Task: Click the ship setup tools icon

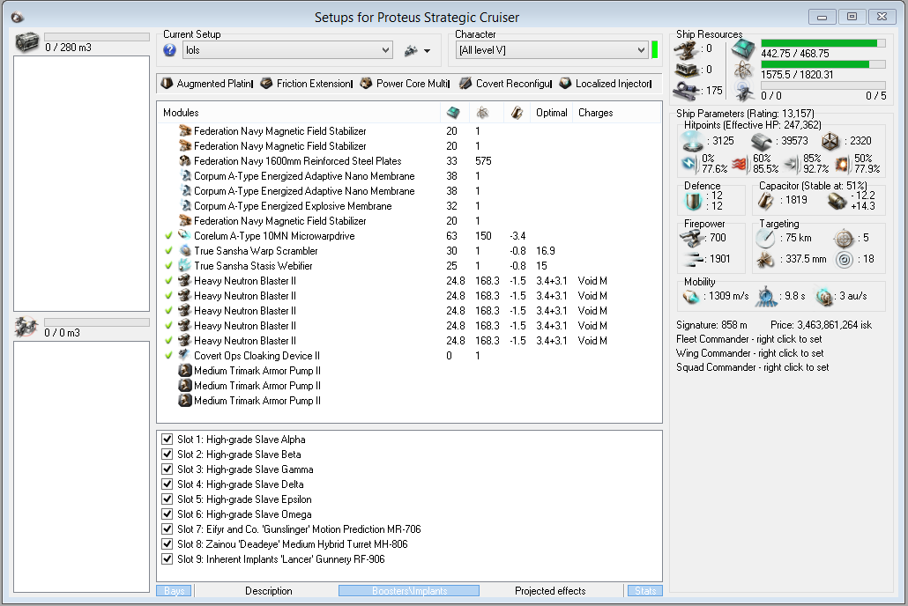Action: click(x=411, y=51)
